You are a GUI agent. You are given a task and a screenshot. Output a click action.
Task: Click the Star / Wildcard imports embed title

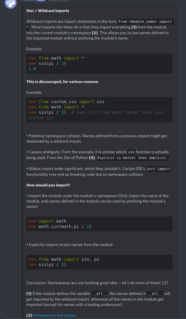click(48, 11)
